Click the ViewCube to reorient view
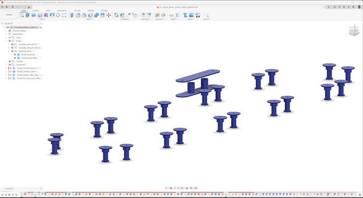 353,30
